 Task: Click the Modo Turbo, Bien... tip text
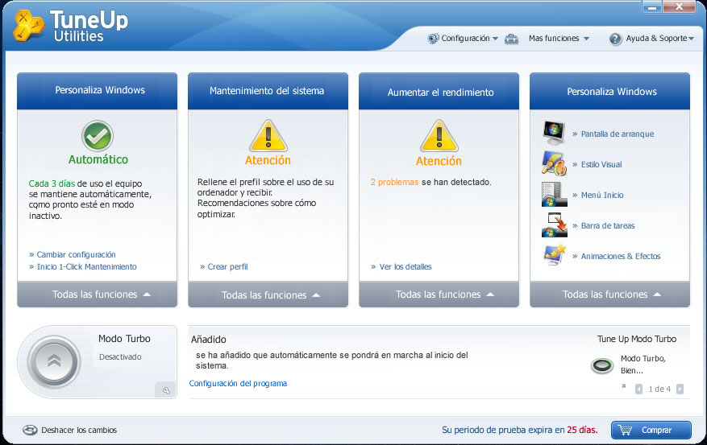click(643, 365)
